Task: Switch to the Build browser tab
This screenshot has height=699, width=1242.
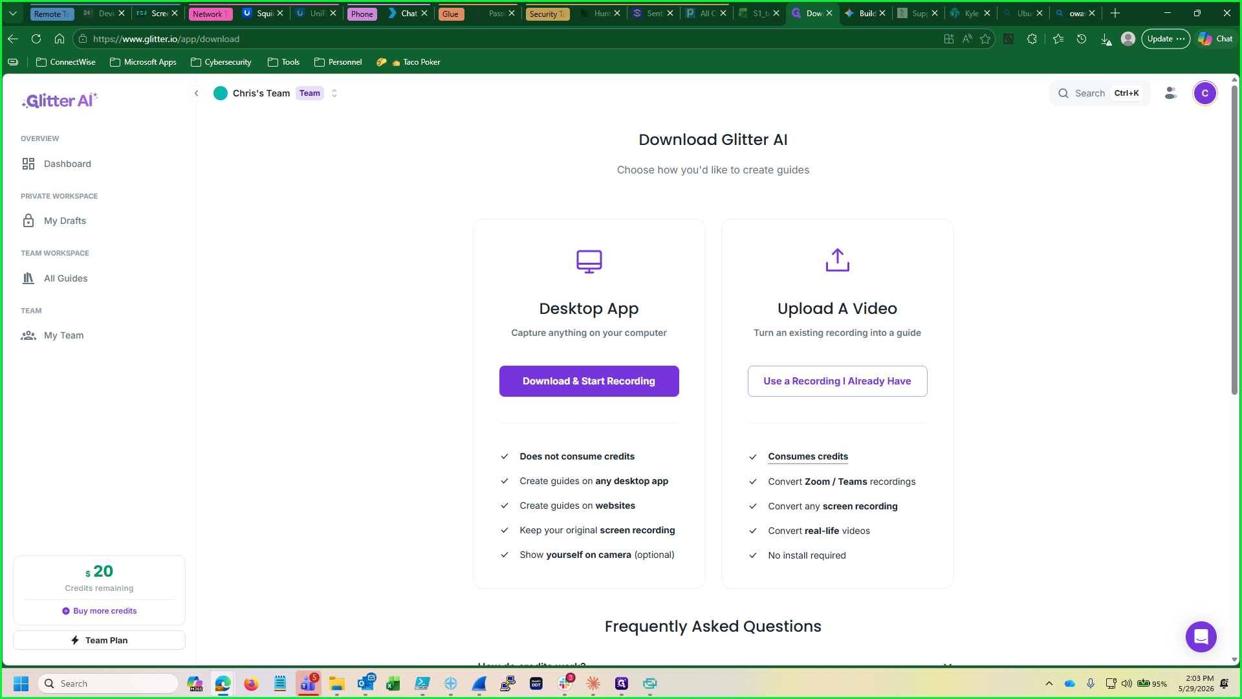Action: (865, 13)
